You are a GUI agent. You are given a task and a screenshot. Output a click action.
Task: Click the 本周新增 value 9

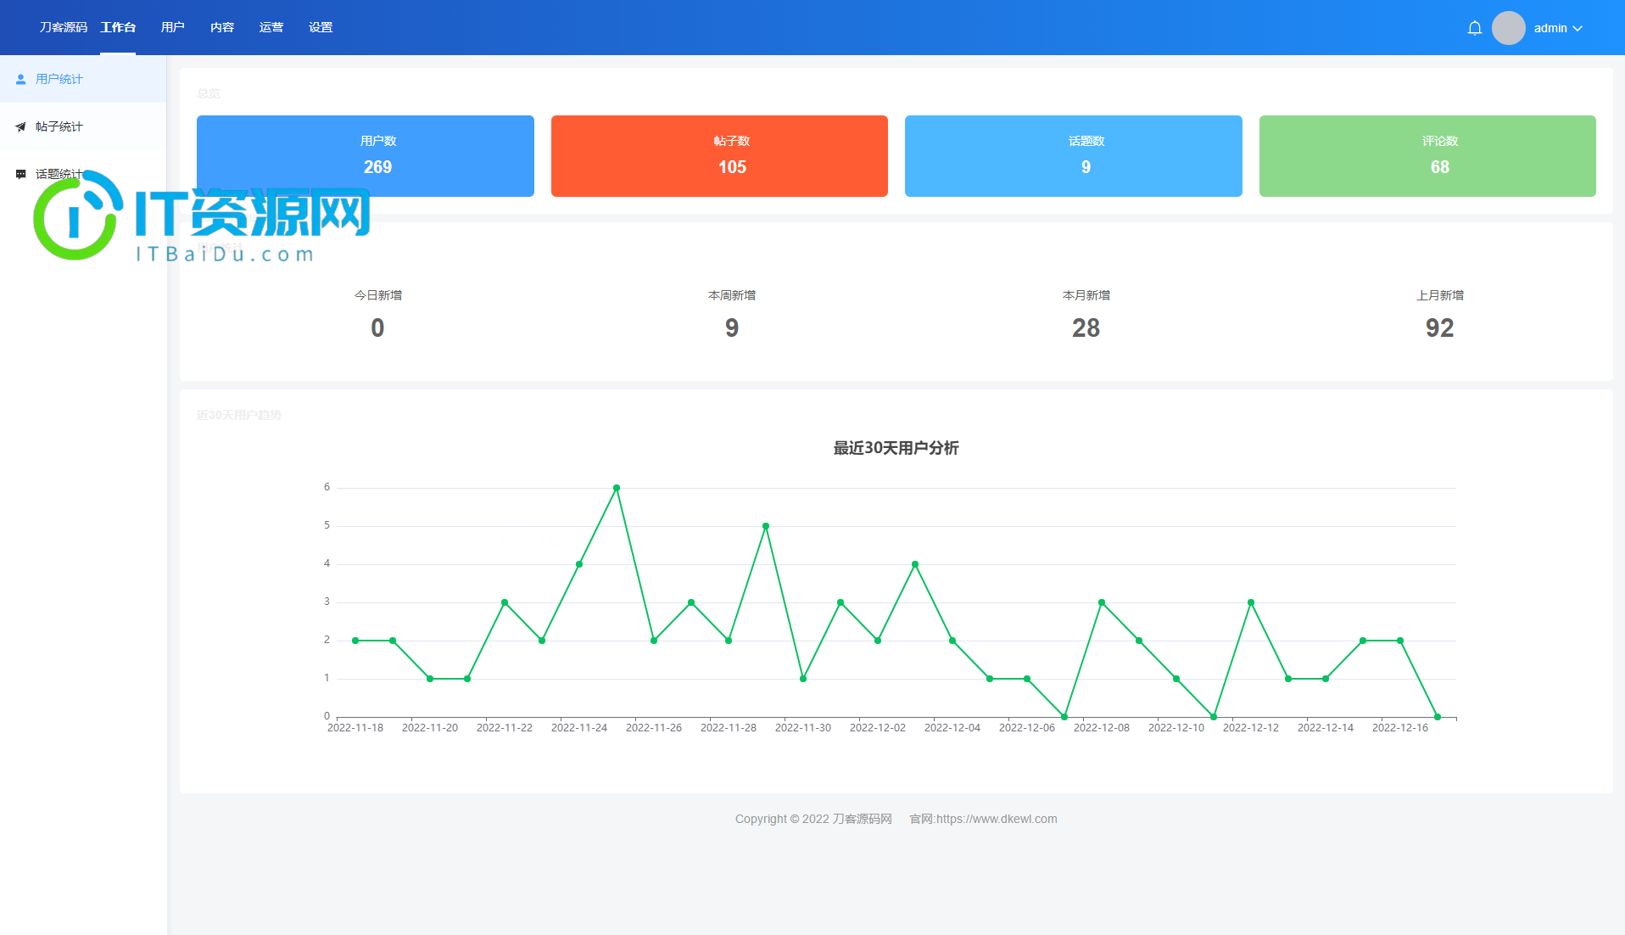point(732,328)
